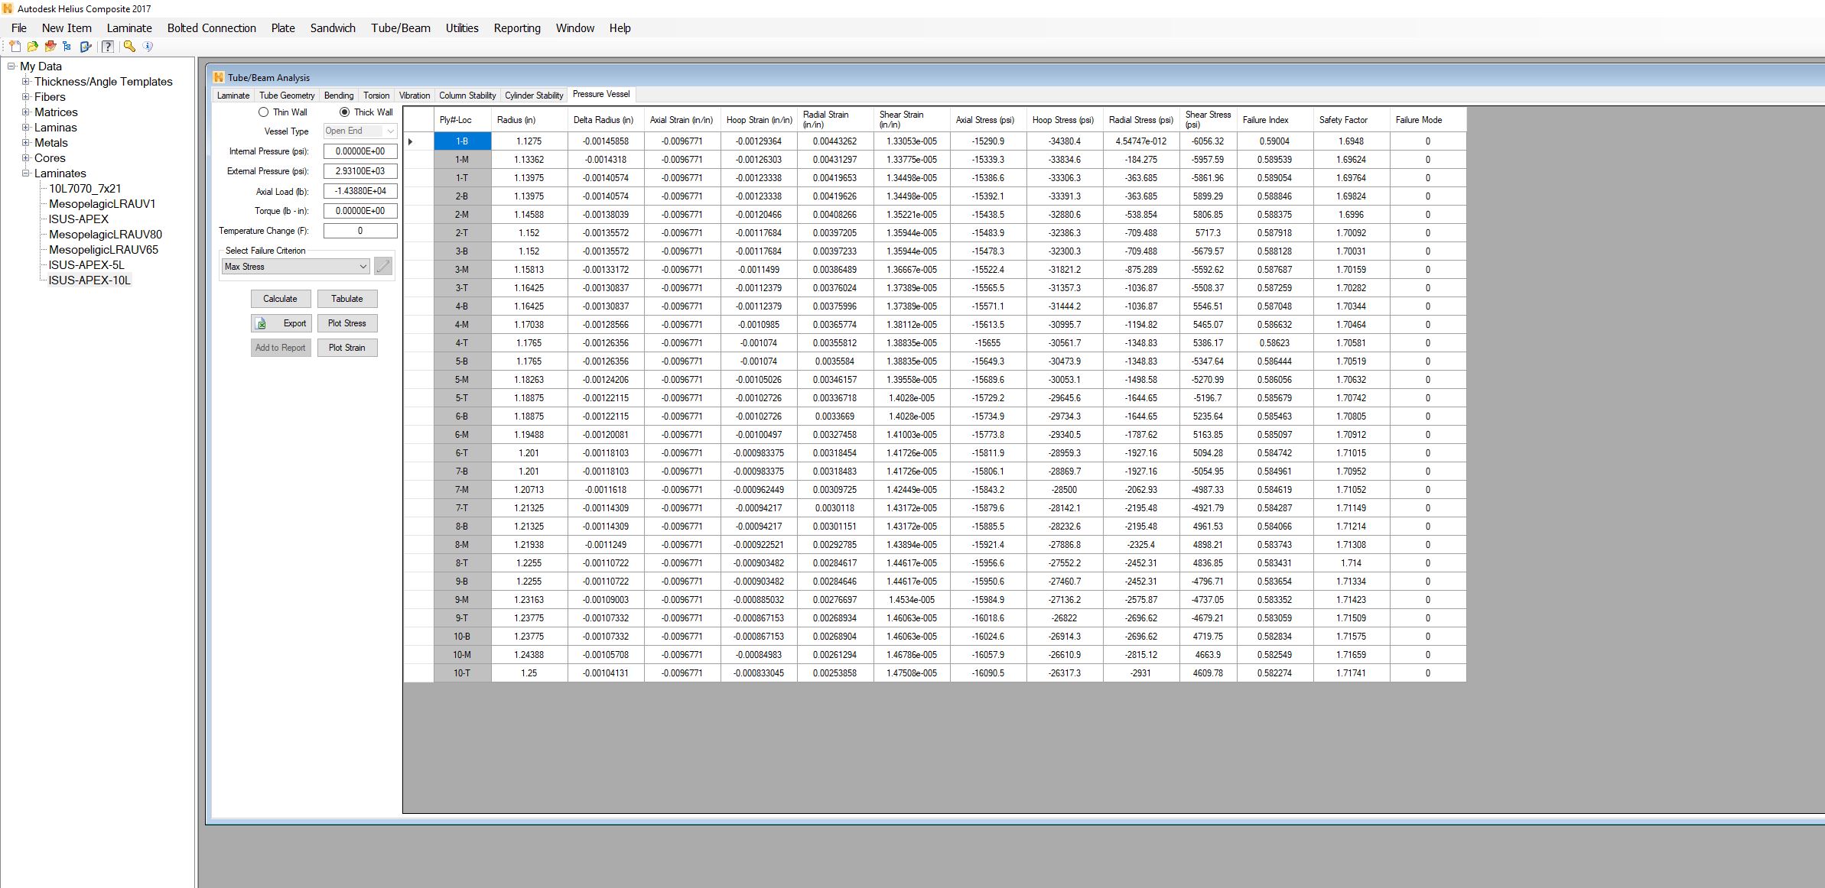Click the Tabulate button
The height and width of the screenshot is (888, 1825).
347,299
